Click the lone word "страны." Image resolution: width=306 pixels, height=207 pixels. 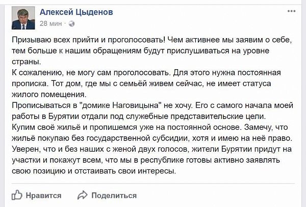tap(27, 62)
